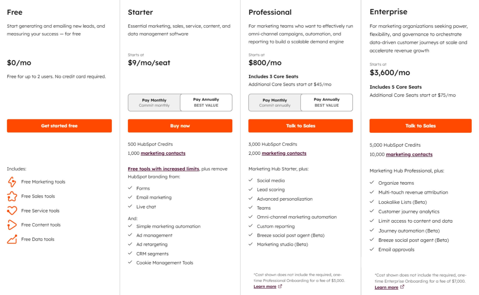
Task: Click the external link icon next to Enterprise's Learn more
Action: click(x=402, y=287)
